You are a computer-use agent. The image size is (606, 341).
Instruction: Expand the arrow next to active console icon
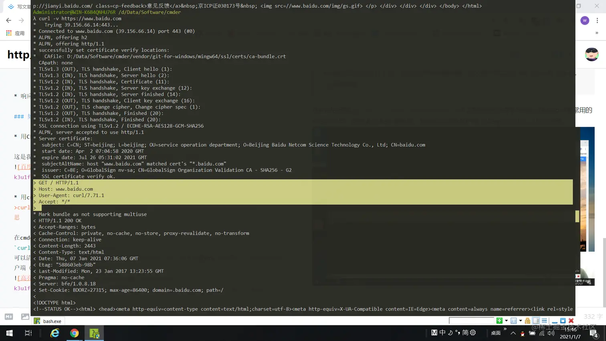520,321
